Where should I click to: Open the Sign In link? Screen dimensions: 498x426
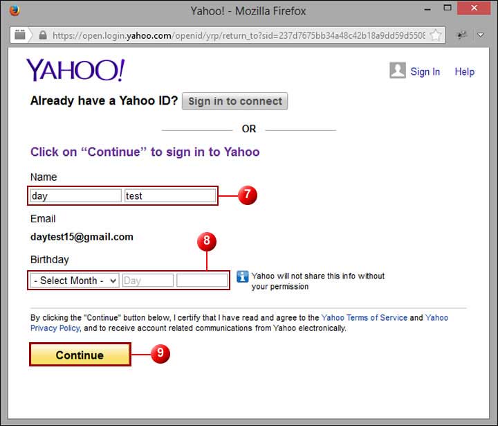[425, 71]
